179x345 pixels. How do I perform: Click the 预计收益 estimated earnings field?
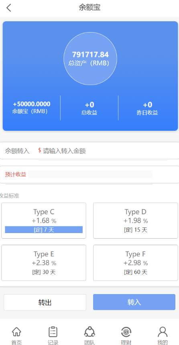[90, 175]
